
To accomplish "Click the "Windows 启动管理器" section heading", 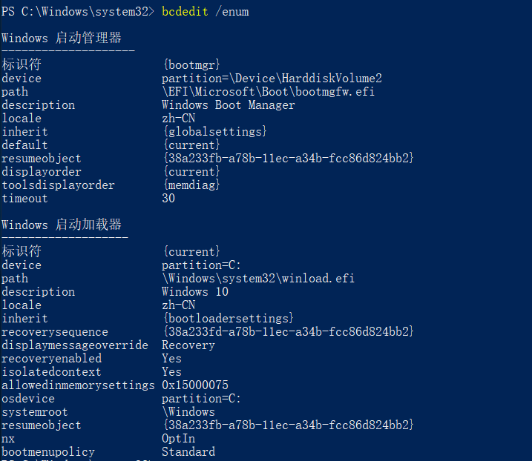I will [62, 38].
